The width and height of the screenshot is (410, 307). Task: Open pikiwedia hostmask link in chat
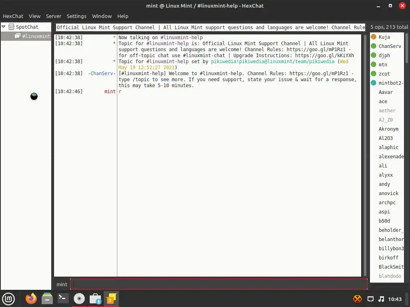click(272, 61)
